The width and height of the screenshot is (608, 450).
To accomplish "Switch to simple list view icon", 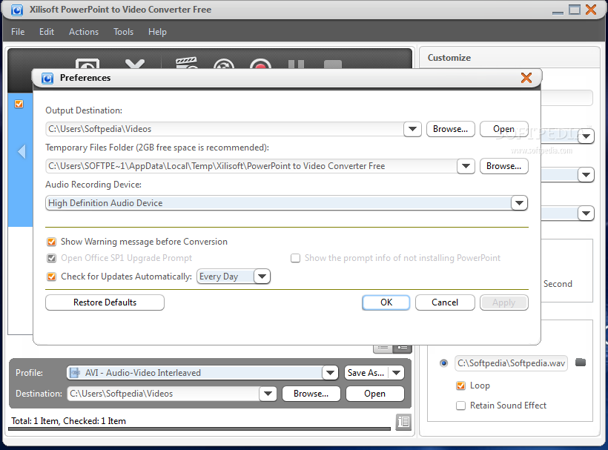I will [383, 348].
